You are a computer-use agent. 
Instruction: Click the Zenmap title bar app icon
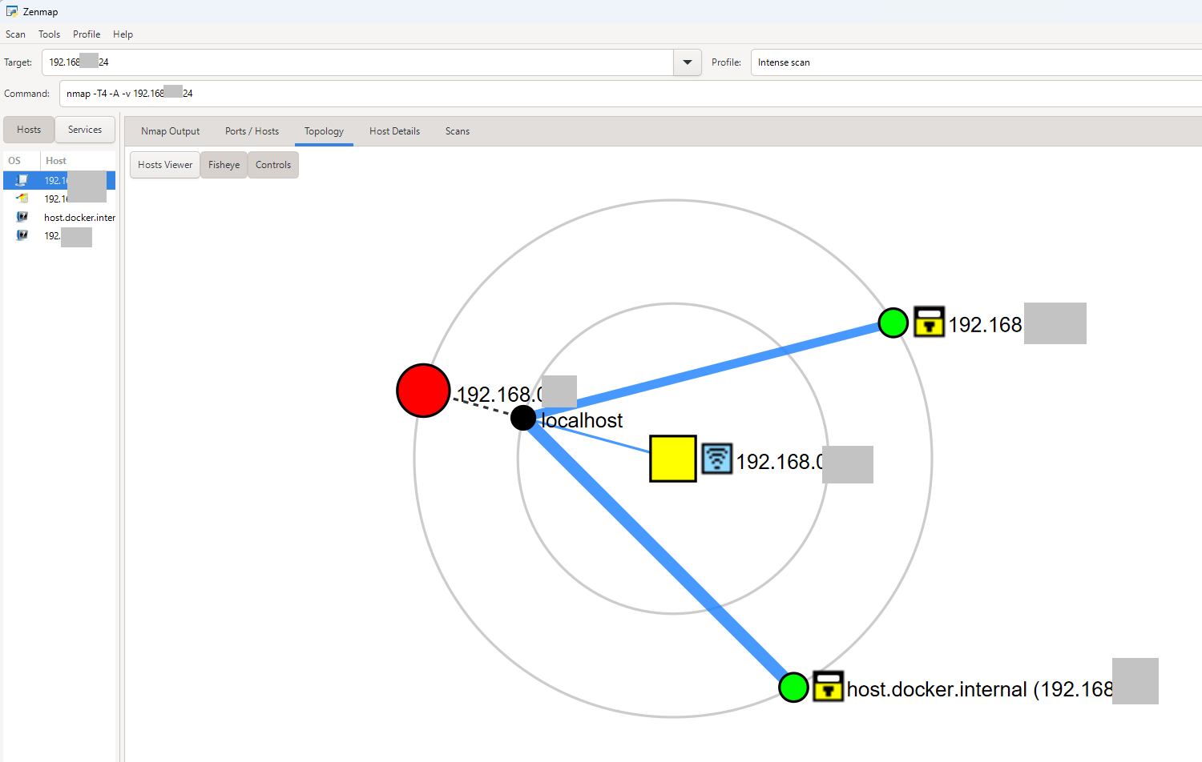point(12,11)
